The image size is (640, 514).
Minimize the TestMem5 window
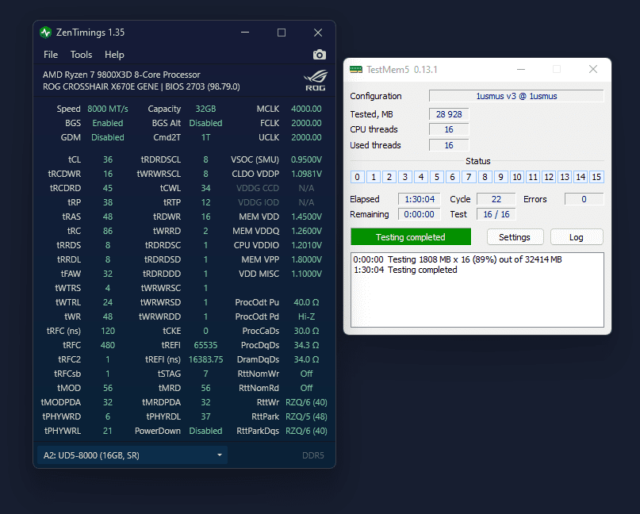tap(521, 69)
